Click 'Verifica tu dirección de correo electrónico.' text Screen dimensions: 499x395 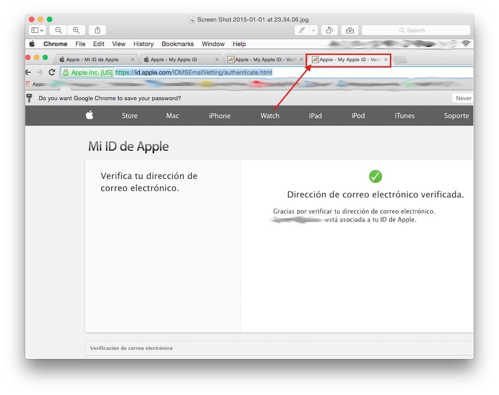tap(149, 182)
